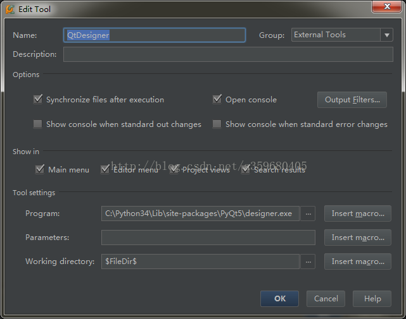Browse for the Program path with the ellipsis button
406x319 pixels.
click(x=308, y=214)
